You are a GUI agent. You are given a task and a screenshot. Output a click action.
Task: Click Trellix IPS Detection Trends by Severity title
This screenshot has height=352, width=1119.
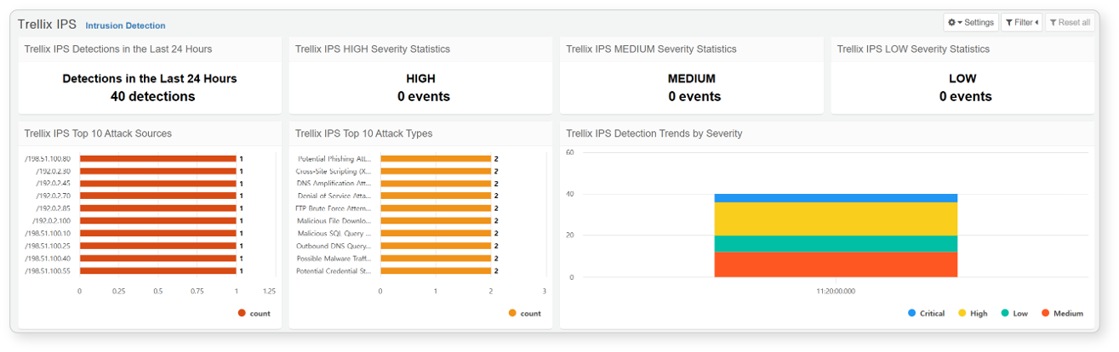(x=654, y=133)
